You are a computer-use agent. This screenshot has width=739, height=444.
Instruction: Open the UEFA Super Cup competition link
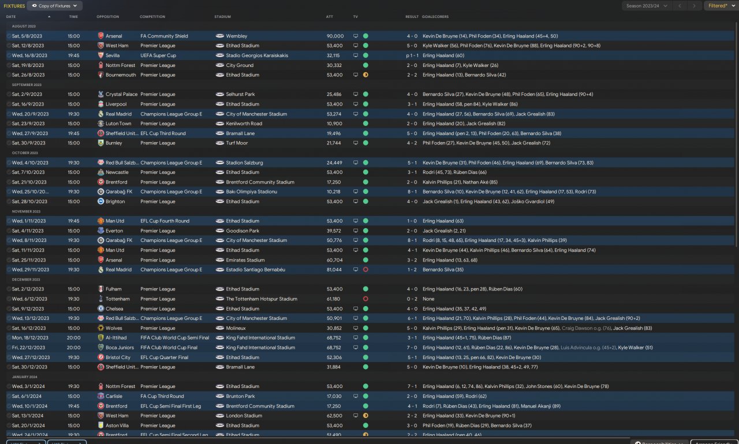158,55
